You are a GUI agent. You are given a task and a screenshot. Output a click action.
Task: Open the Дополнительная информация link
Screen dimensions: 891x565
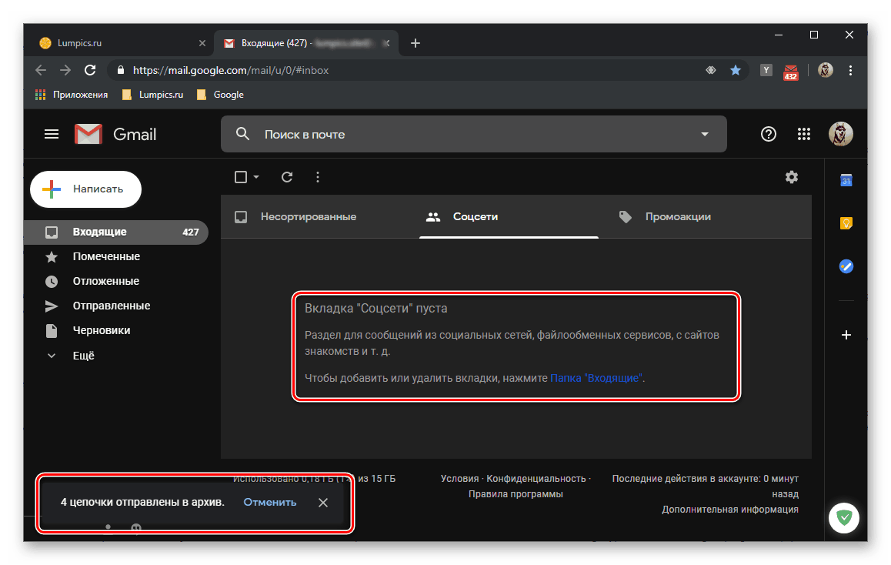[x=730, y=510]
